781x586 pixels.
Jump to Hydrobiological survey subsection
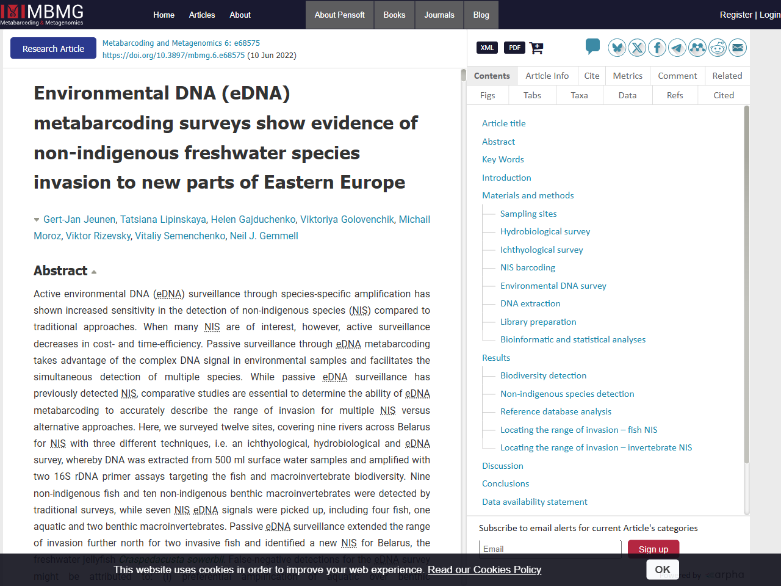coord(545,231)
